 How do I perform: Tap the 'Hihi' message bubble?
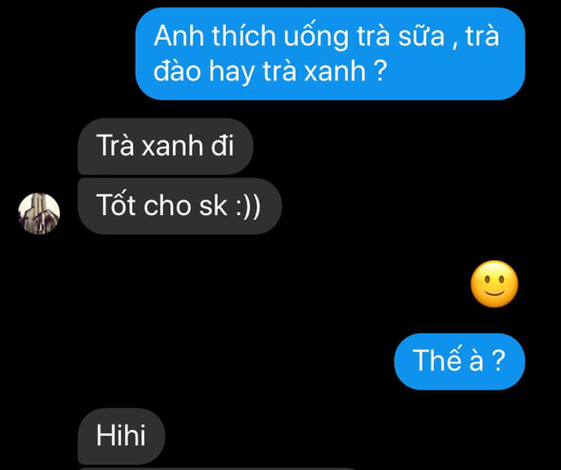121,436
